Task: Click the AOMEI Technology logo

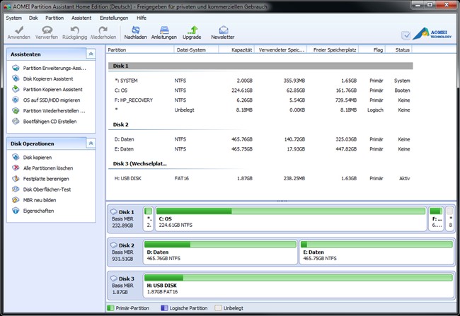Action: point(432,34)
